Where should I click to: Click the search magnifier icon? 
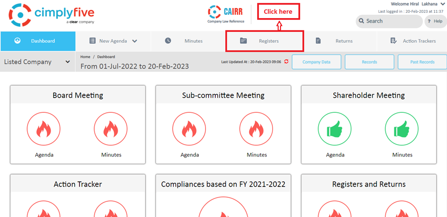(x=361, y=21)
